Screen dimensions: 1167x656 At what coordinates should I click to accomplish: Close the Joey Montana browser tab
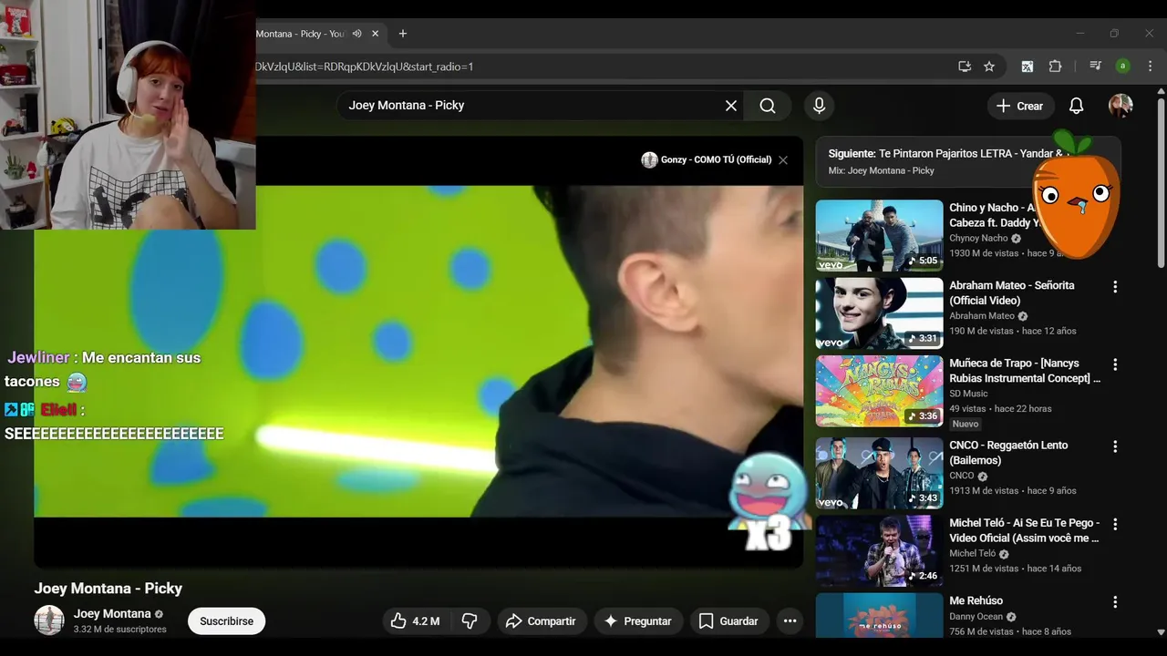[x=375, y=34]
